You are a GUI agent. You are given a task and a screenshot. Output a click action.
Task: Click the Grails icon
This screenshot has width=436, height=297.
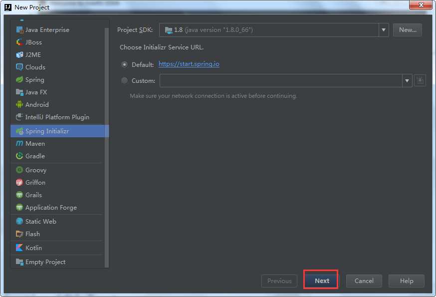coord(19,195)
